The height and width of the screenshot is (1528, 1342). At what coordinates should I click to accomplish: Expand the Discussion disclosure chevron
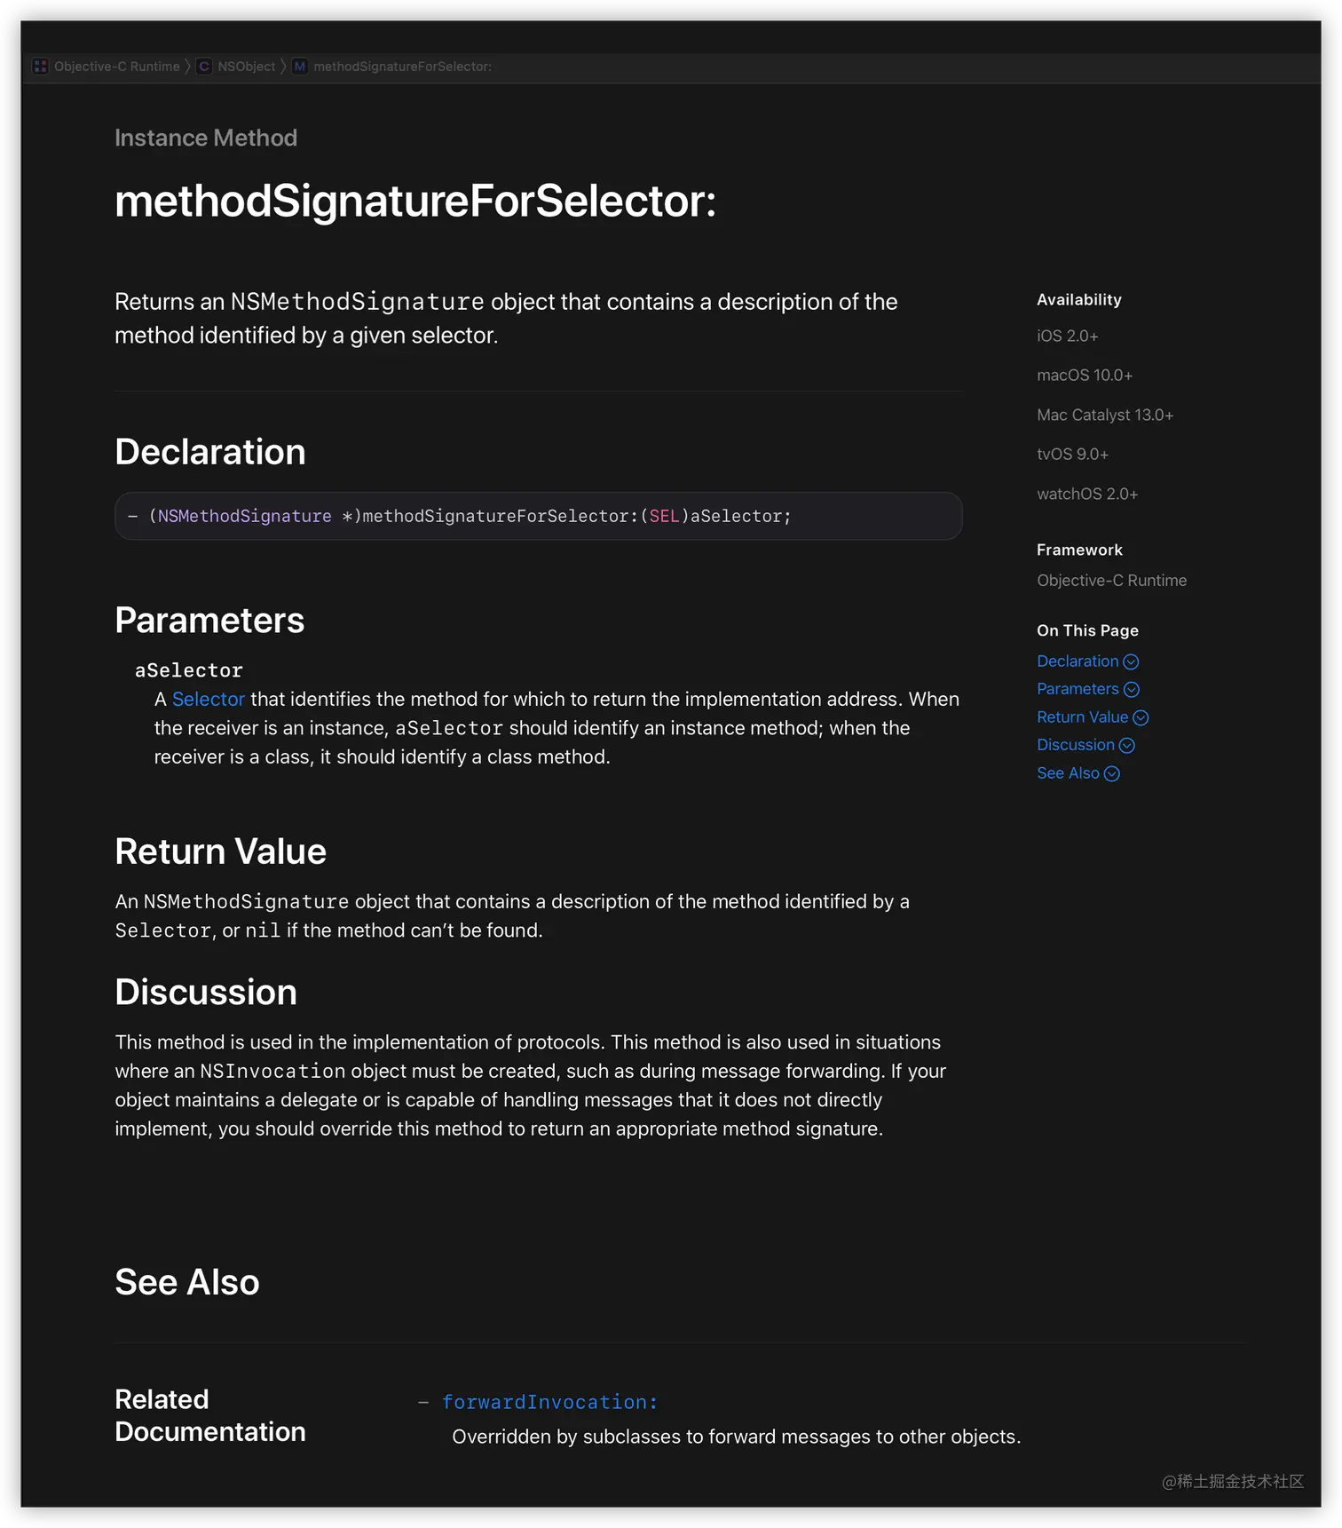[x=1126, y=745]
